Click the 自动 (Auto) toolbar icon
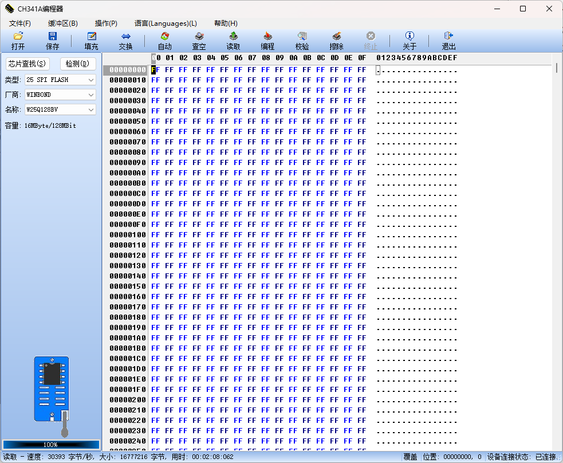 point(165,36)
